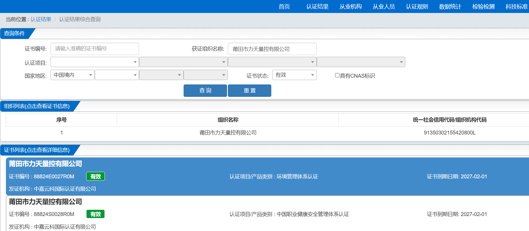Viewport: 529px width, 231px height.
Task: Click credit code 91350302155420800L
Action: (x=450, y=133)
